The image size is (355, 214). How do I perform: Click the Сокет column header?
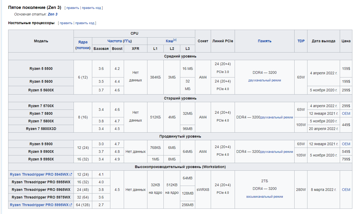203,41
